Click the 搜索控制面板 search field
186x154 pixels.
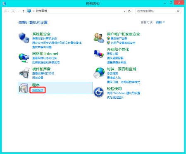tap(158, 11)
